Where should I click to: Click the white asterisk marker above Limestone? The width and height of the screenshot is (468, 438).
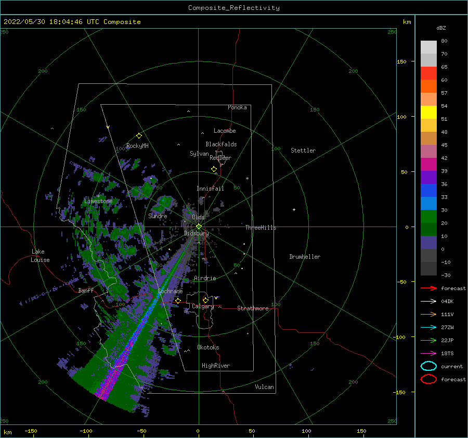(98, 196)
